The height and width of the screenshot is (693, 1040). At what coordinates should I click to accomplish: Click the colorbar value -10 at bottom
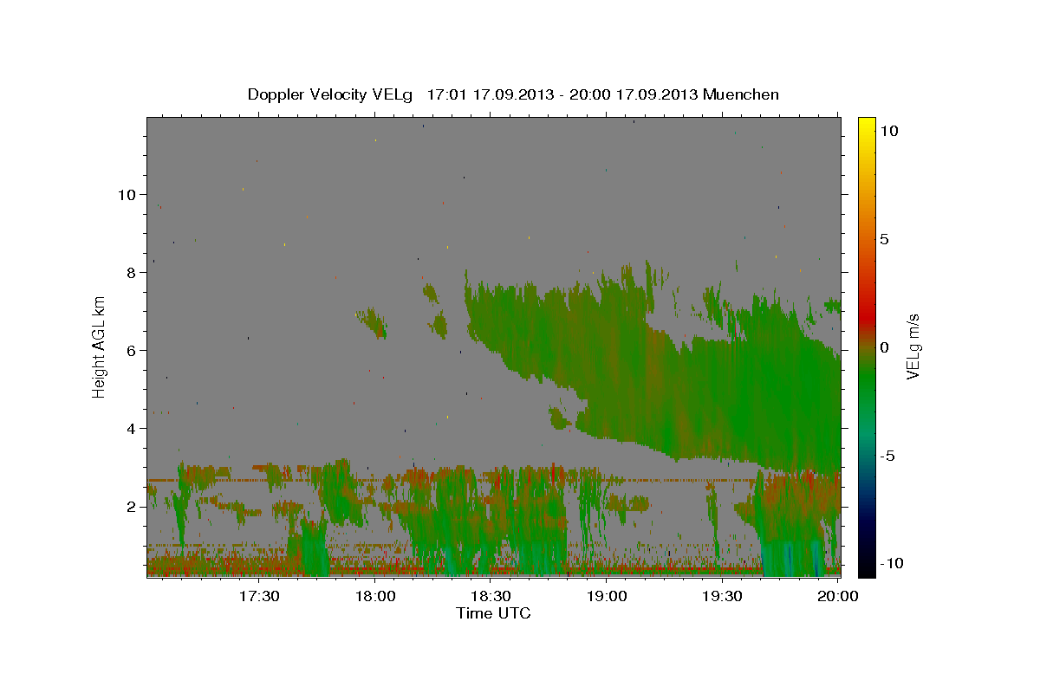click(x=892, y=564)
